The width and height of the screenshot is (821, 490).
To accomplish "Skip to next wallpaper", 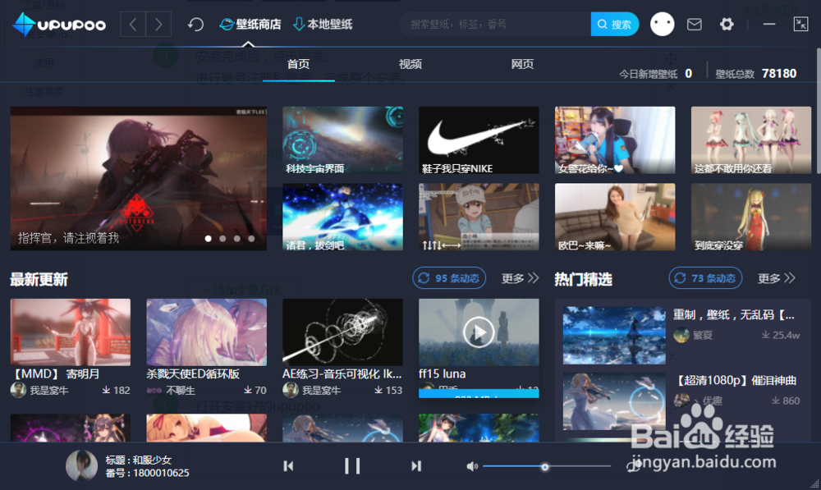I will 415,466.
